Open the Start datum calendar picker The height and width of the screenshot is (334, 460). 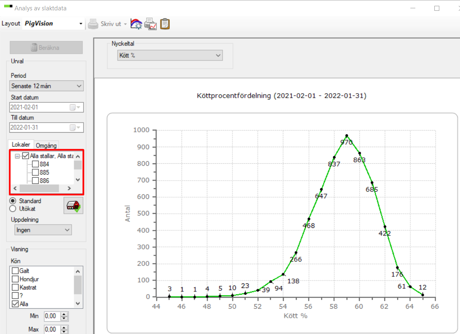pos(75,107)
